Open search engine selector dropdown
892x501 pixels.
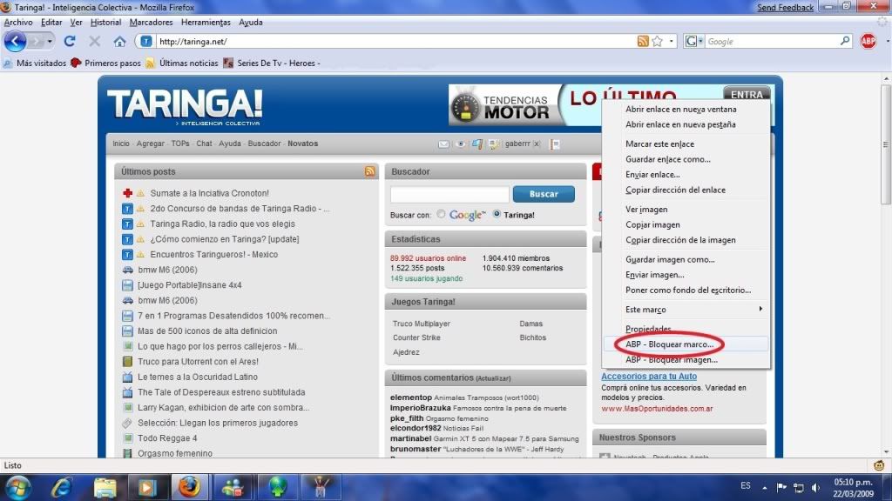[x=700, y=41]
